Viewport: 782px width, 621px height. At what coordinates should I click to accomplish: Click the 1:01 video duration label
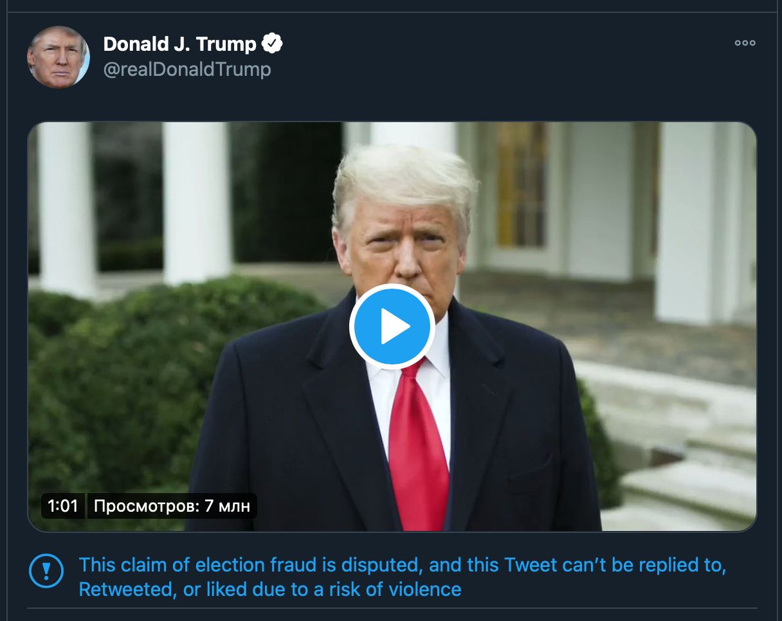pyautogui.click(x=63, y=506)
